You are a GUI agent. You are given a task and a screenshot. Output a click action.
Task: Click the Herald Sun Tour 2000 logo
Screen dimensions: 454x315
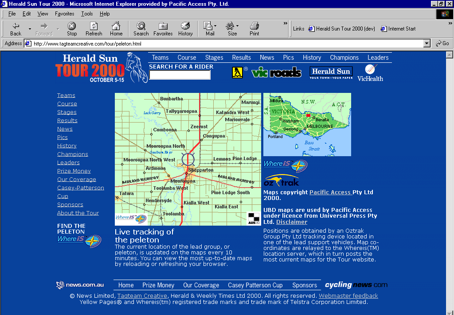click(x=102, y=68)
